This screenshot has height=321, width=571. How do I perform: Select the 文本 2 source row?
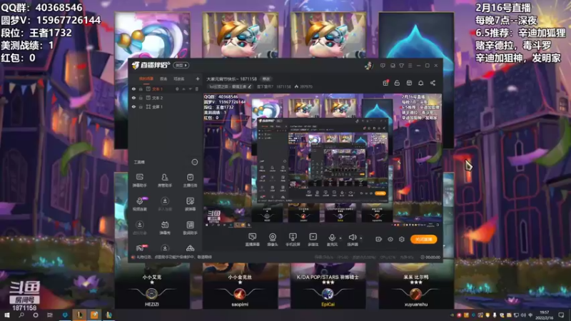[165, 98]
